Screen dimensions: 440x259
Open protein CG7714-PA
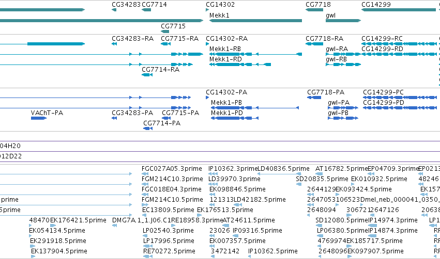(x=162, y=123)
